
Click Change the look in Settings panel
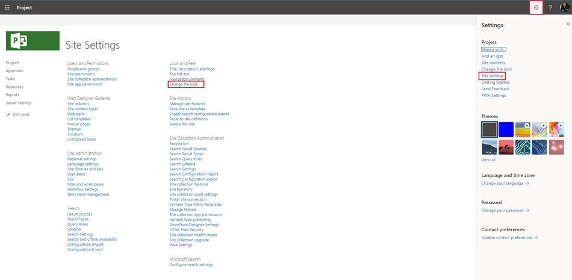[497, 69]
